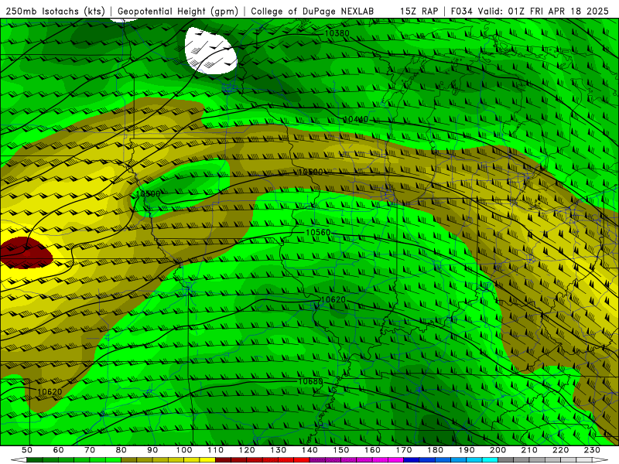Click the 80 label on the color scale
Screen dimensions: 619x464
pyautogui.click(x=121, y=450)
